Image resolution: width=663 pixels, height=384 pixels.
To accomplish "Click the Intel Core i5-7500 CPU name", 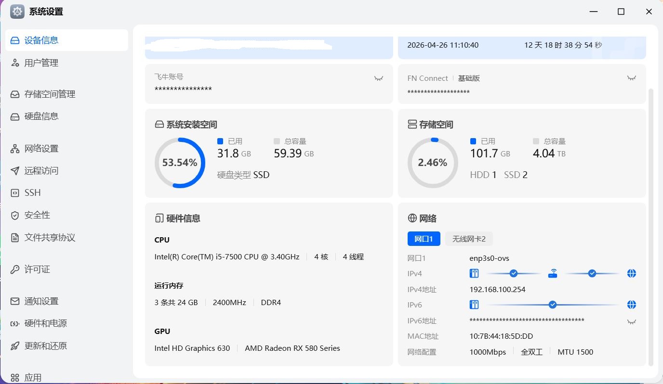I will click(227, 257).
